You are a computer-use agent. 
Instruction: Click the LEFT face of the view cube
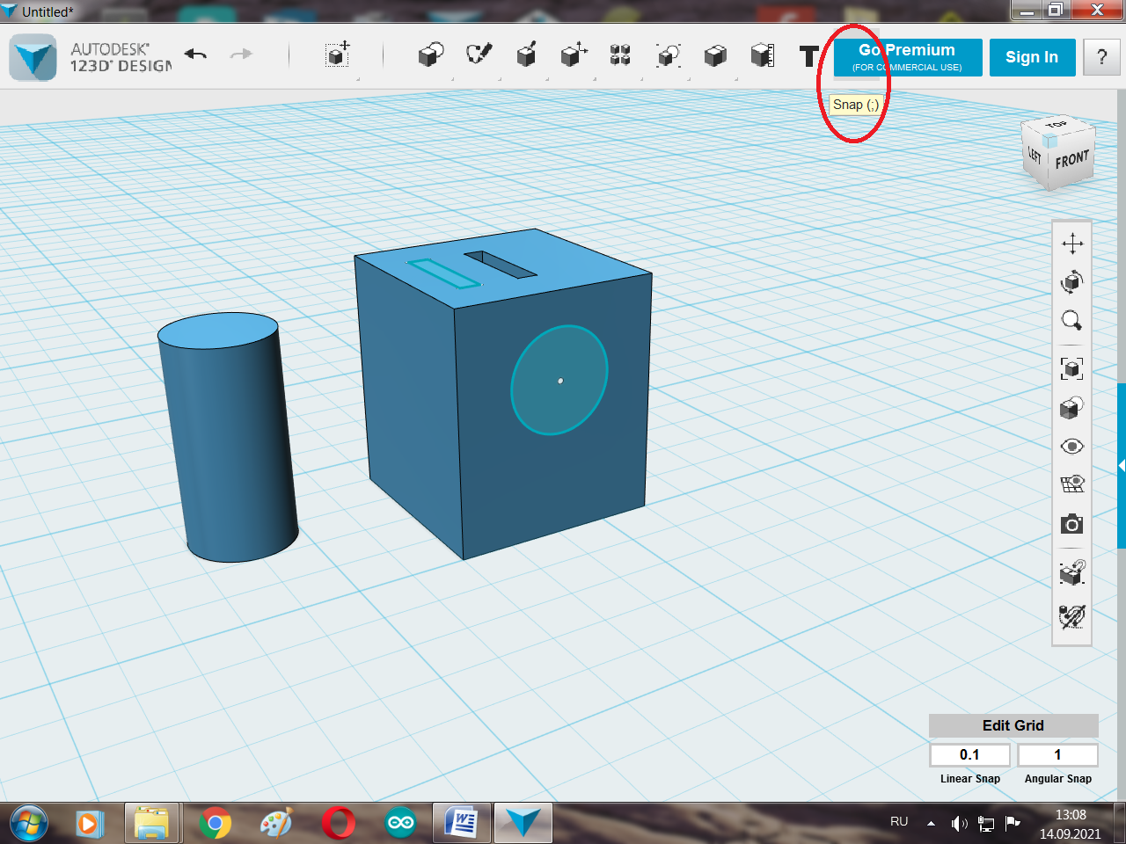[x=1035, y=156]
